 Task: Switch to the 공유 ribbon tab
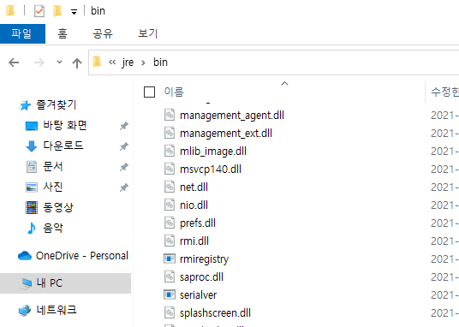point(103,33)
